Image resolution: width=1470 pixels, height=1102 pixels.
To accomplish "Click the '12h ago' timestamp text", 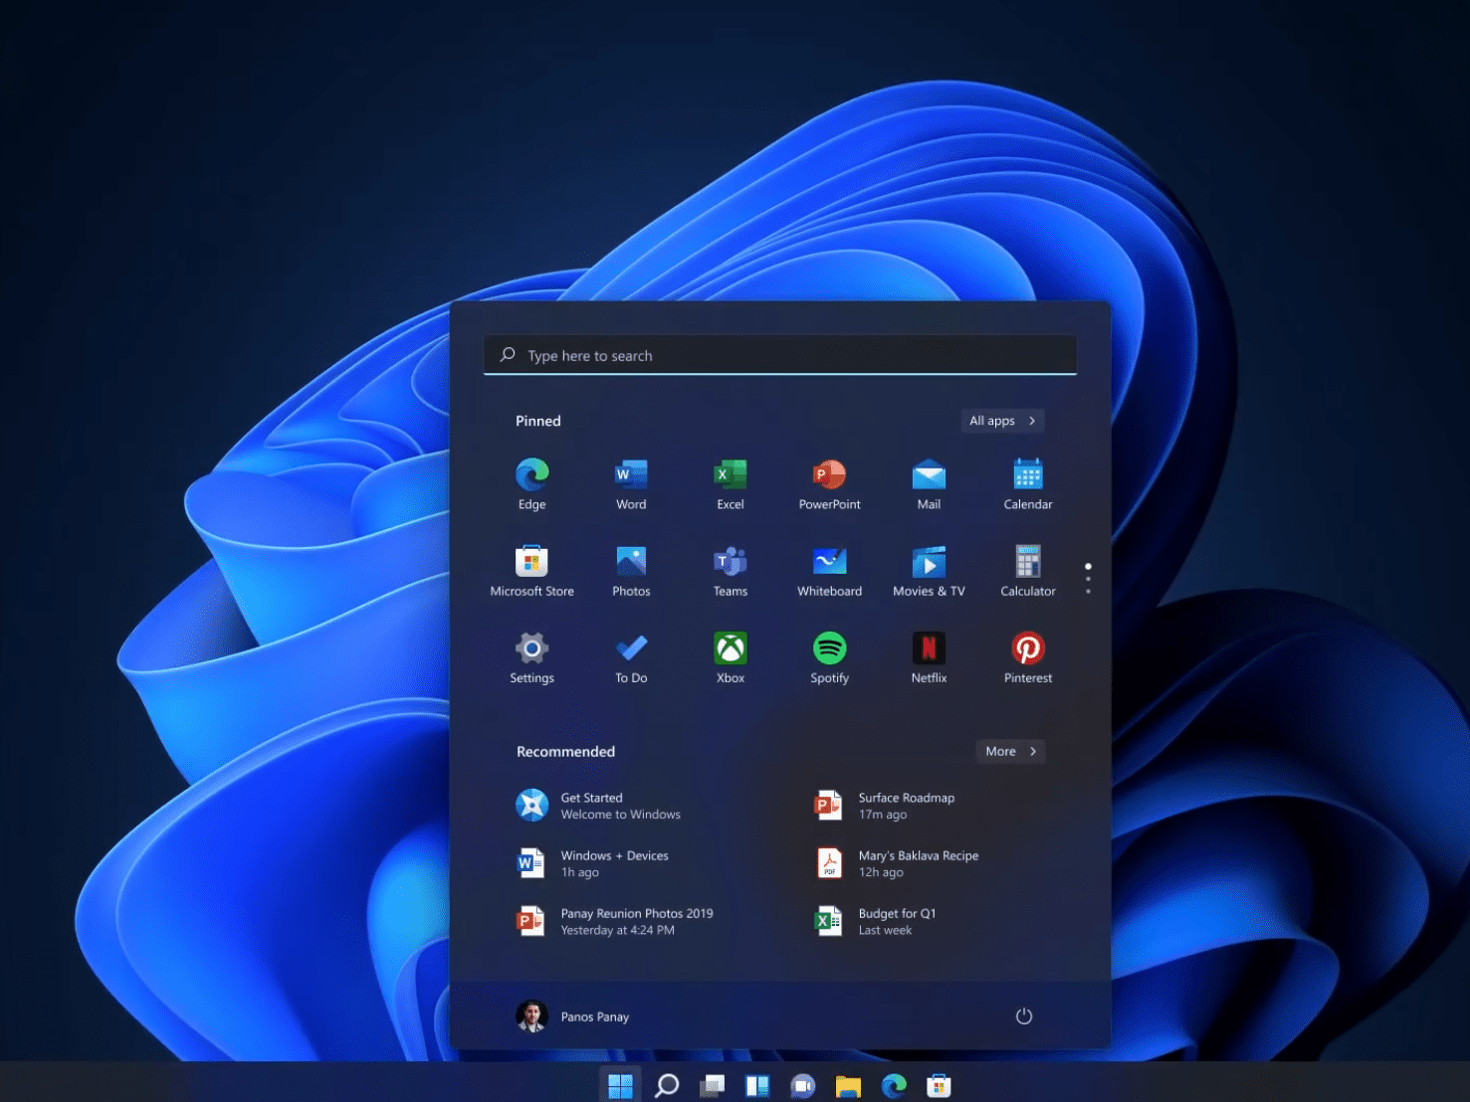I will (x=881, y=872).
